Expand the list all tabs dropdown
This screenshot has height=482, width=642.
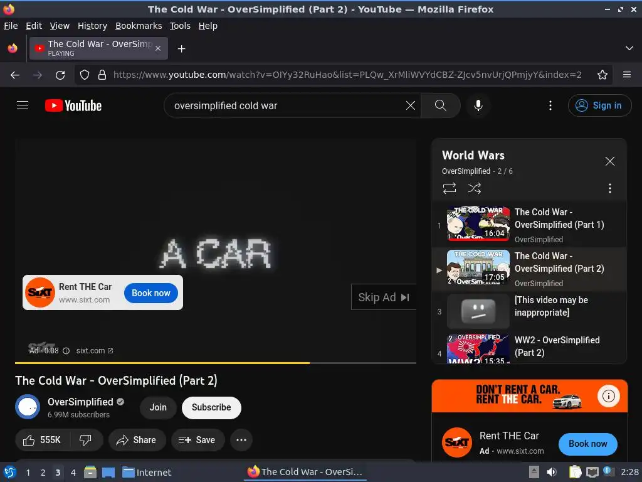point(629,48)
